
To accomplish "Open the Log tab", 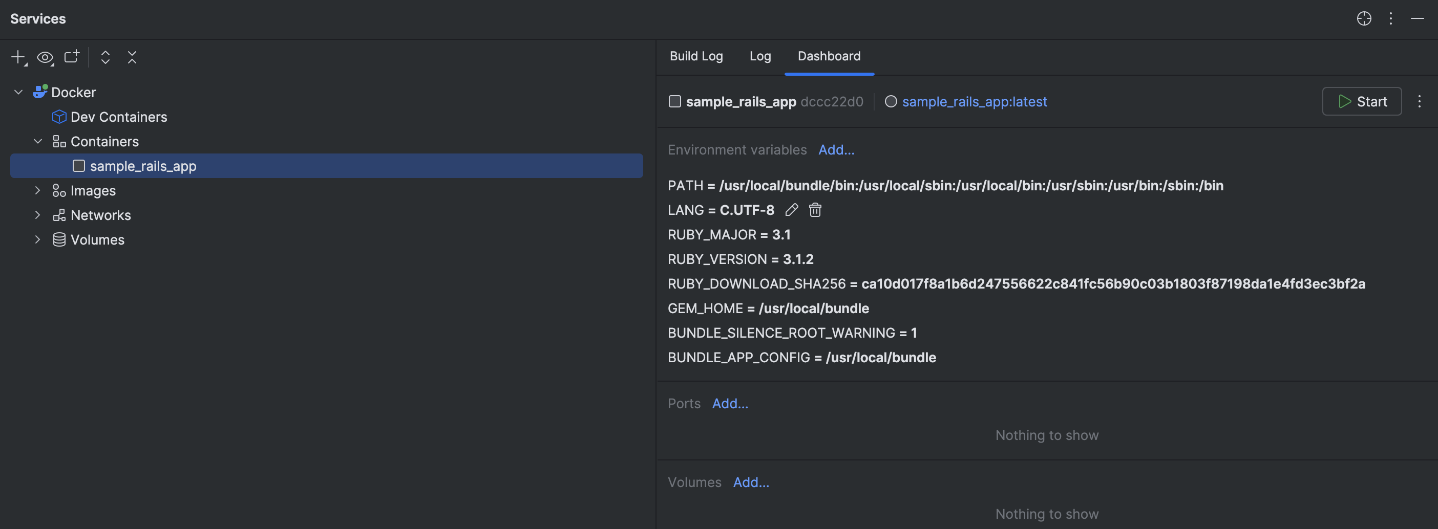I will 760,56.
